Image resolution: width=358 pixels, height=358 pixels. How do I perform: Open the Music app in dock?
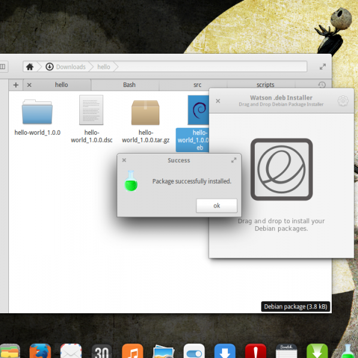(x=132, y=351)
